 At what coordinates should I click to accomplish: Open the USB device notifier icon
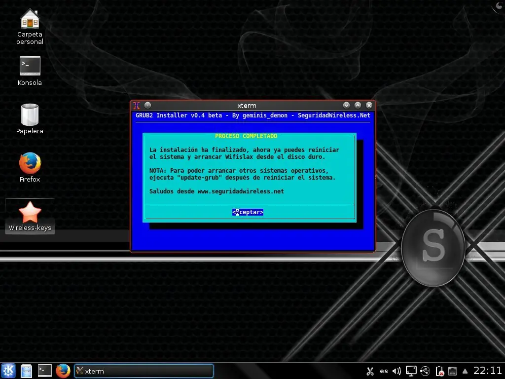(x=425, y=371)
